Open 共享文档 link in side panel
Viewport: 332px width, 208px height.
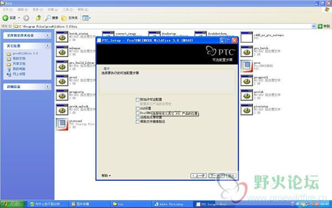click(x=19, y=64)
